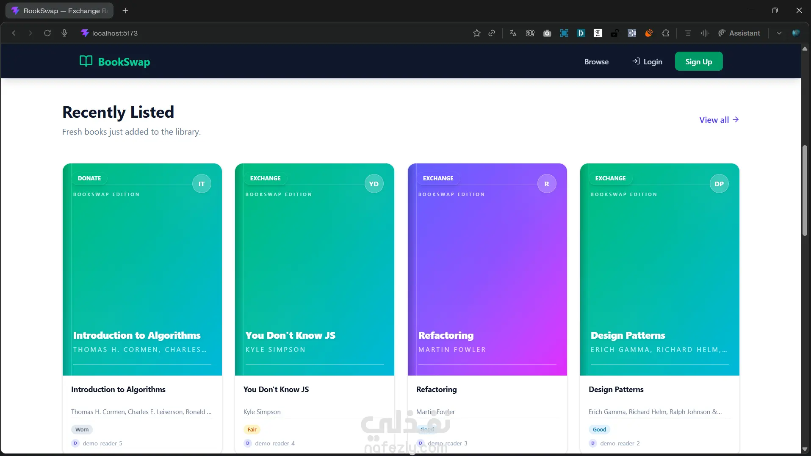Click the unlocked padlock extension icon
811x456 pixels.
(615, 33)
